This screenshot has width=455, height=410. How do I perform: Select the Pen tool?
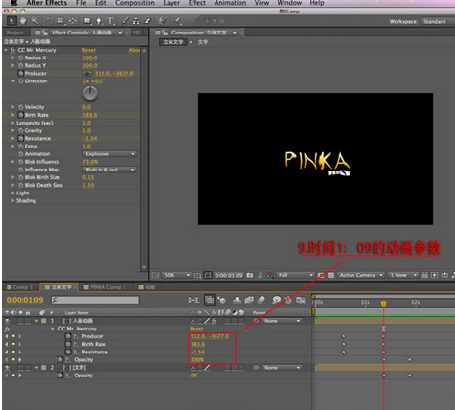click(99, 21)
